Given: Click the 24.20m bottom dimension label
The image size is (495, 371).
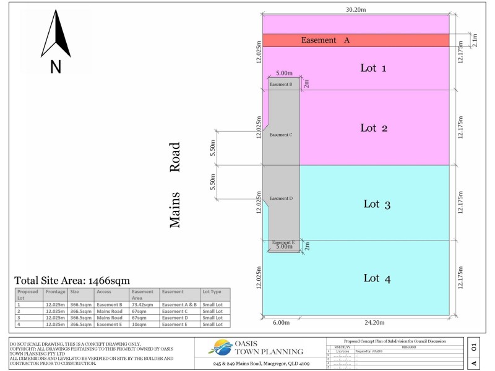Looking at the screenshot, I should pyautogui.click(x=374, y=322).
